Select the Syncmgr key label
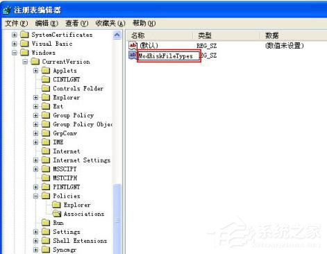327x254 pixels. (65, 250)
